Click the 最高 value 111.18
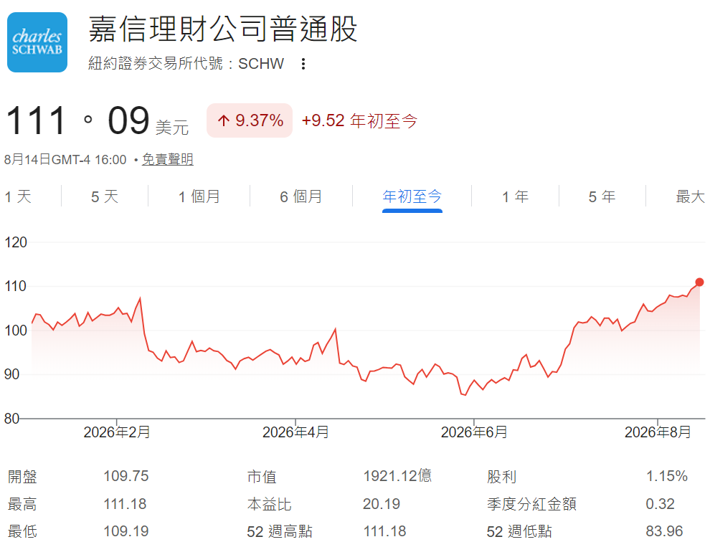 click(125, 504)
